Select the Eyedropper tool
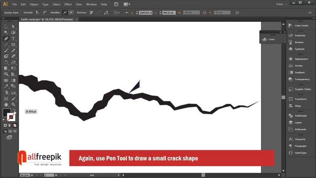 tap(6, 86)
